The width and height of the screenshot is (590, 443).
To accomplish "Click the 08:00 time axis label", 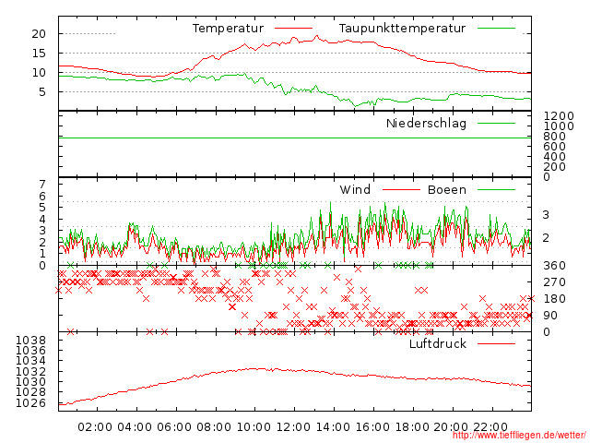I will coord(214,427).
